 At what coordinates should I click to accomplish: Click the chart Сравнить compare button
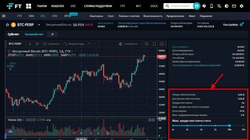tap(51, 44)
